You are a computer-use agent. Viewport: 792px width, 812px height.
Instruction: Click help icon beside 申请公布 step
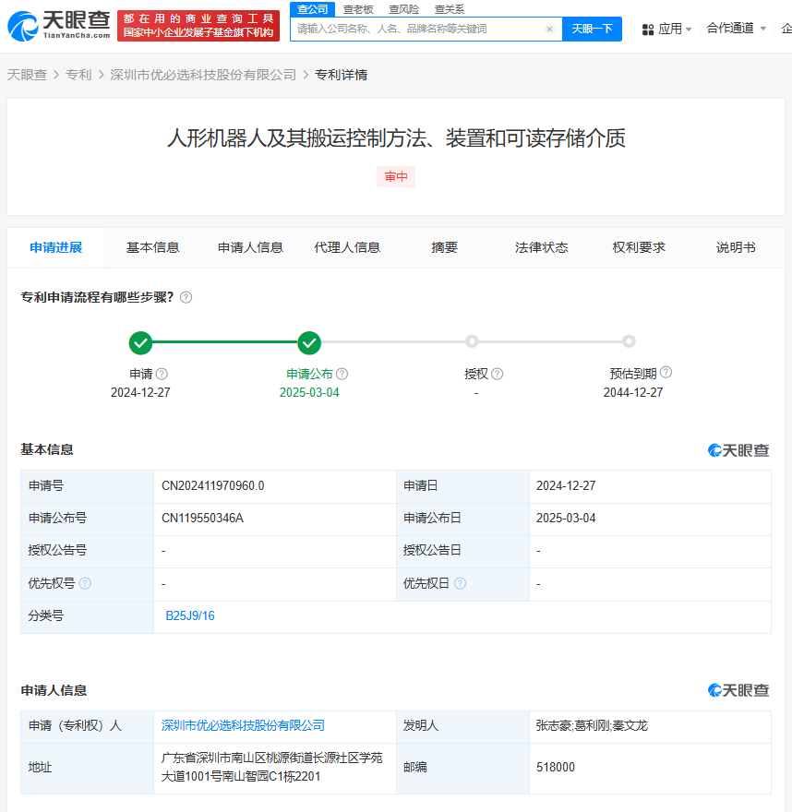pos(342,374)
